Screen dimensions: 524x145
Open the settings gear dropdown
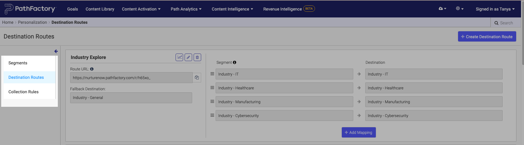click(459, 9)
